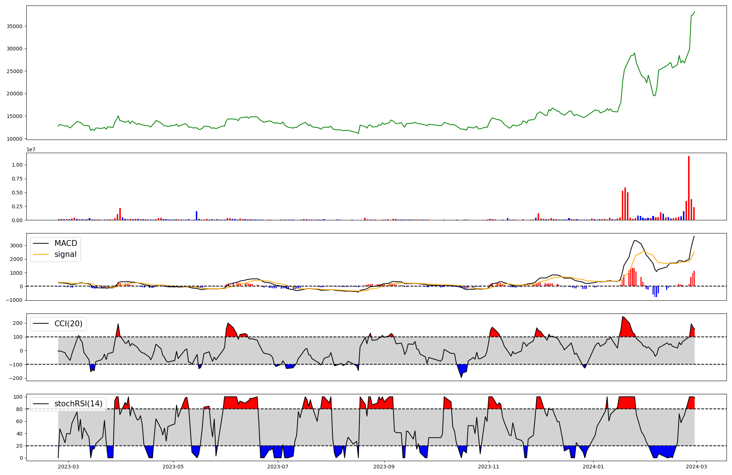Viewport: 732px width, 475px height.
Task: Click the 35000 price axis tick label
Action: (x=15, y=26)
